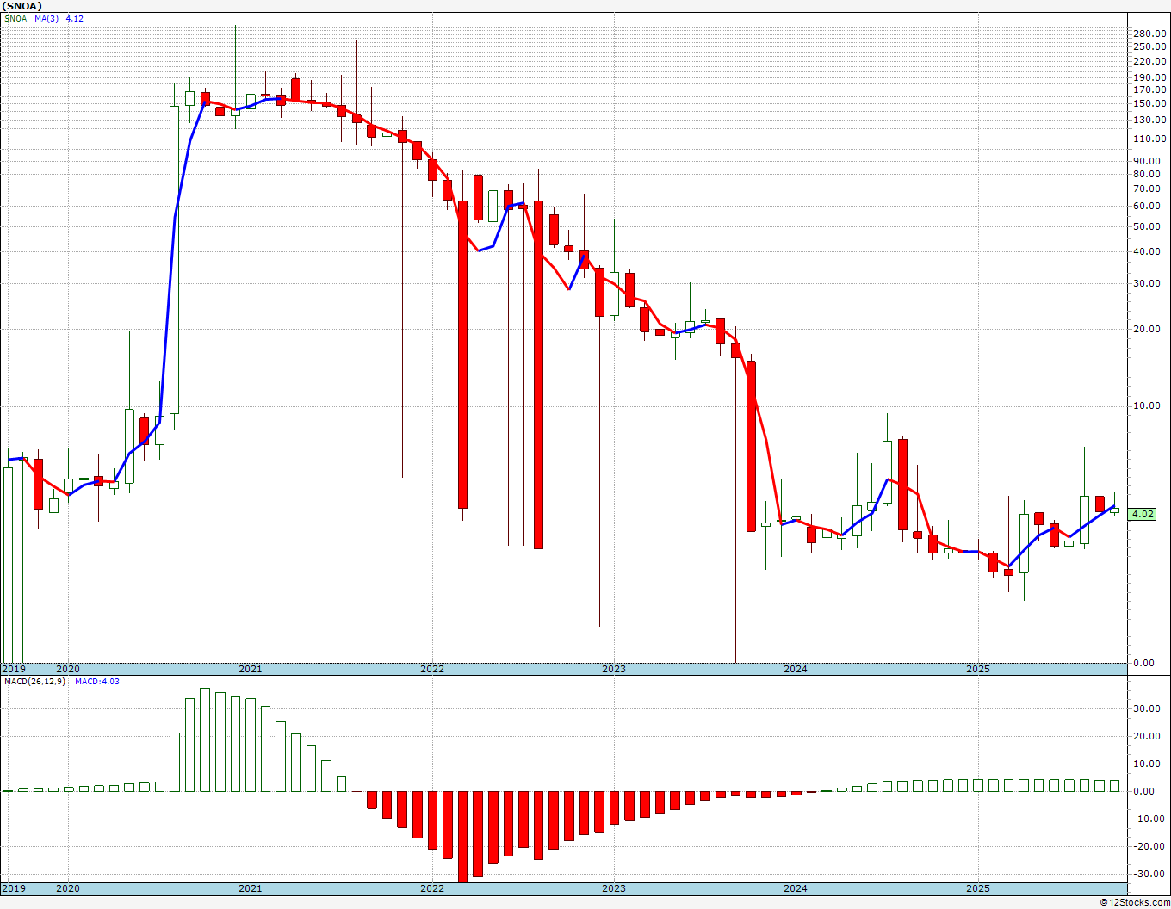This screenshot has width=1171, height=909.
Task: Click 2025 on the price chart time axis
Action: 977,669
